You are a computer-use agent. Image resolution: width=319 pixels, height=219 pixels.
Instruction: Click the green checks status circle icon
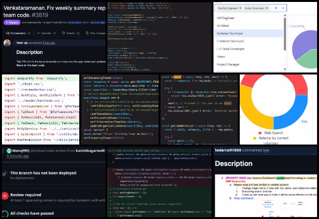(x=5, y=214)
